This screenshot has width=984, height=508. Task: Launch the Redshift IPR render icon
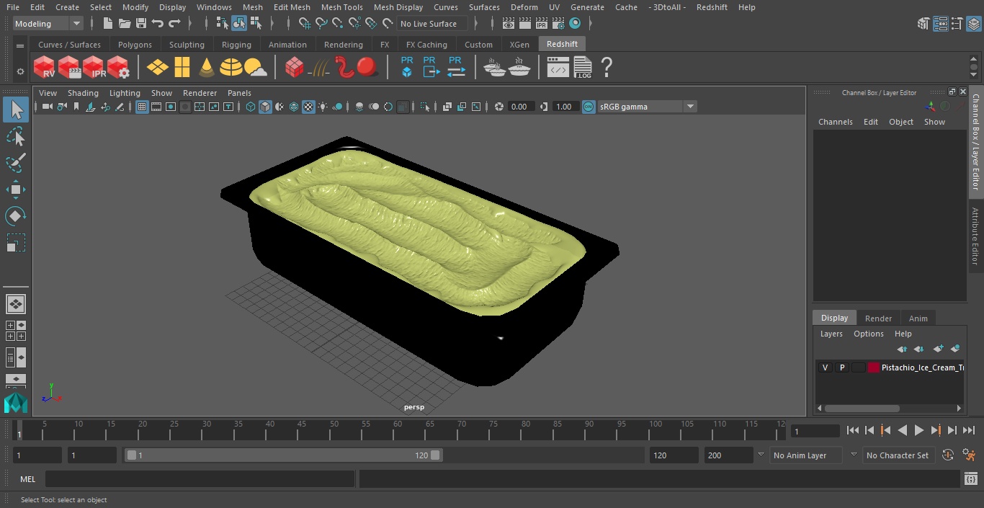pyautogui.click(x=94, y=68)
